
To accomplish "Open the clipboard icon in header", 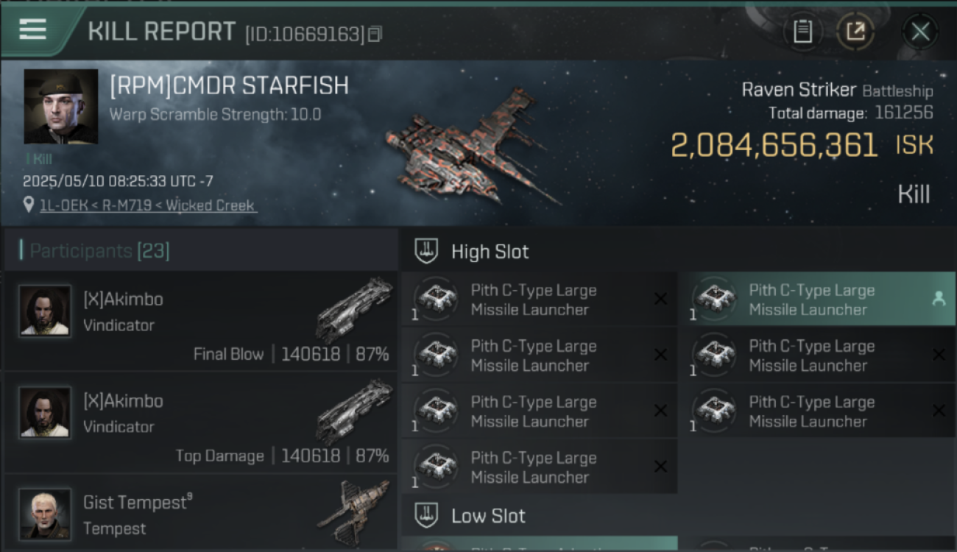I will pos(802,32).
